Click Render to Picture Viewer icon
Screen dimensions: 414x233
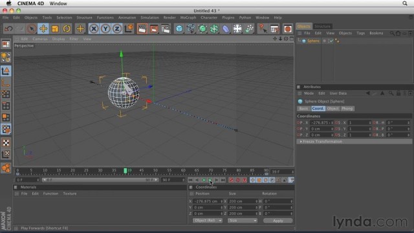click(x=154, y=28)
